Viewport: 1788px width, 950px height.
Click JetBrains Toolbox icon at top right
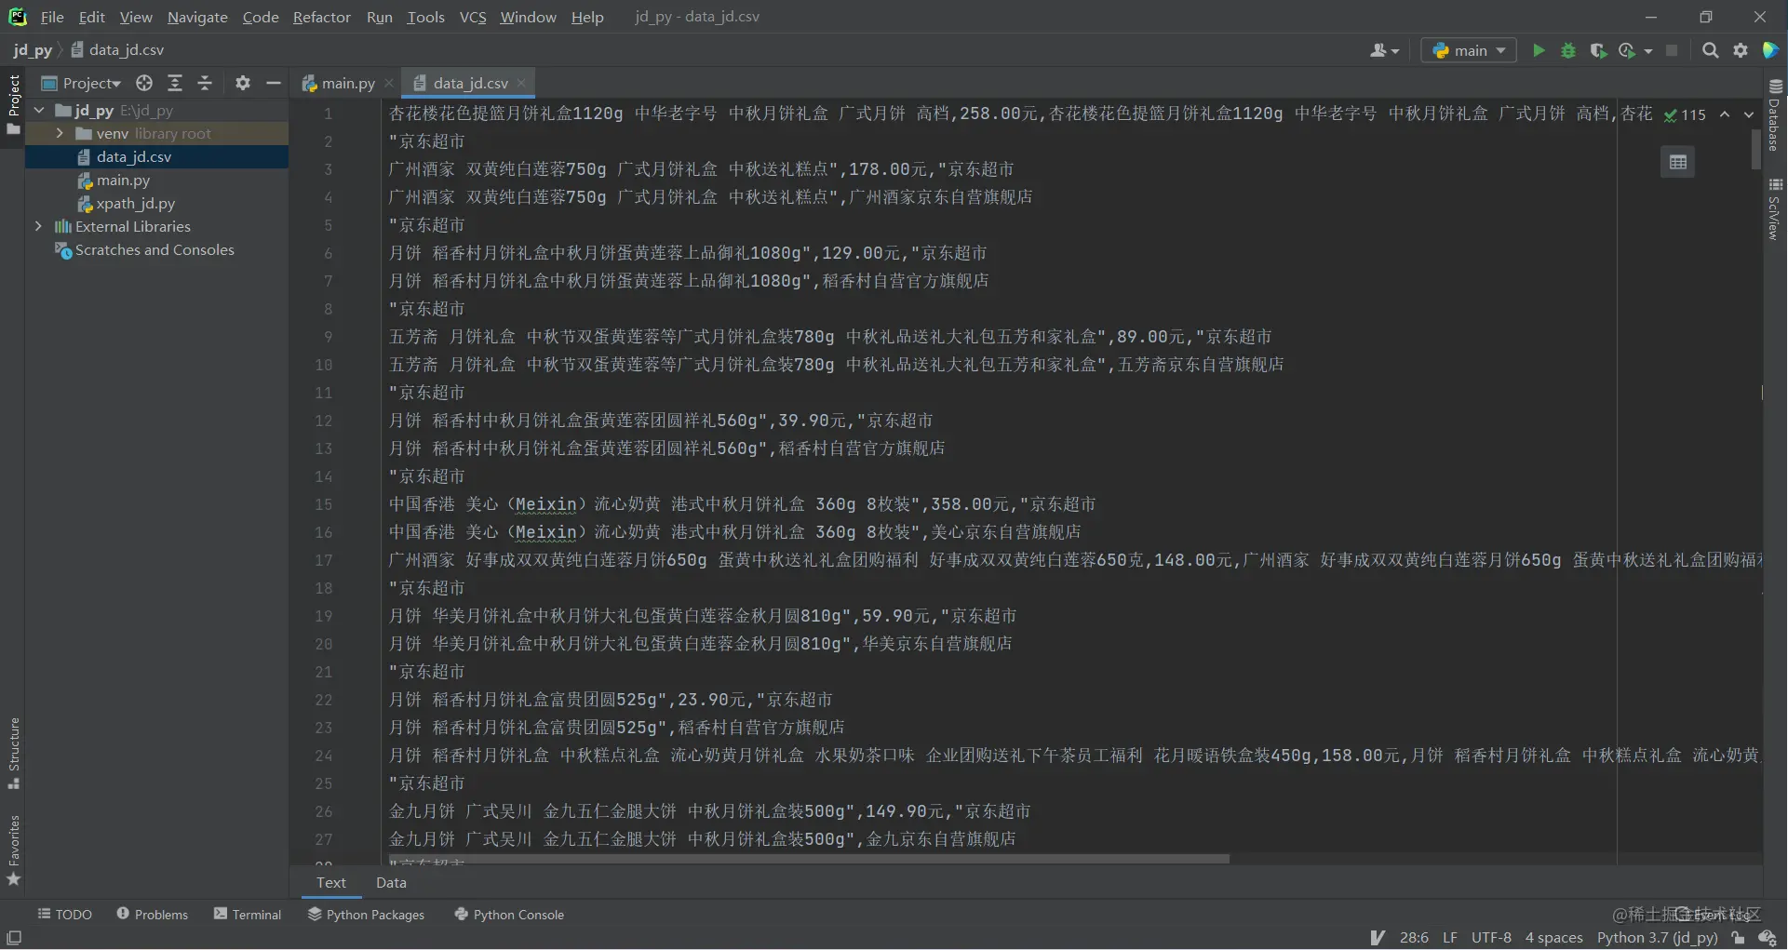(1770, 50)
